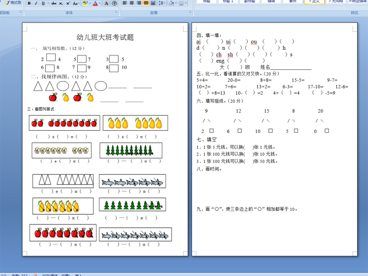368x276 pixels.
Task: Click the heading 三、看图列算式
Action: tap(40, 109)
